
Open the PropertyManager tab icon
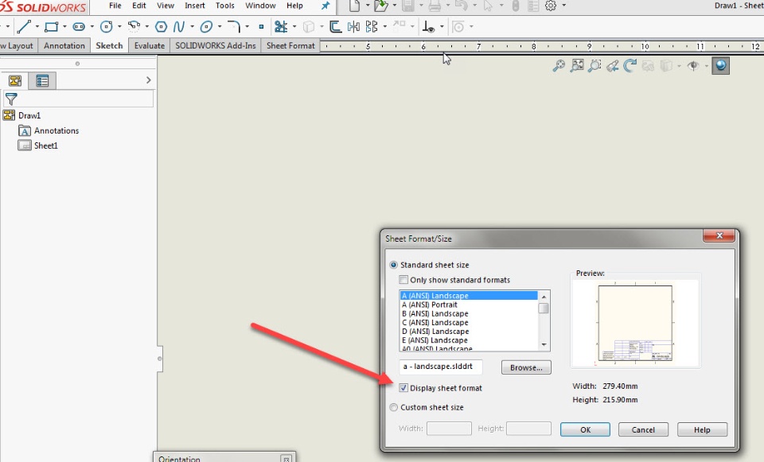[42, 81]
